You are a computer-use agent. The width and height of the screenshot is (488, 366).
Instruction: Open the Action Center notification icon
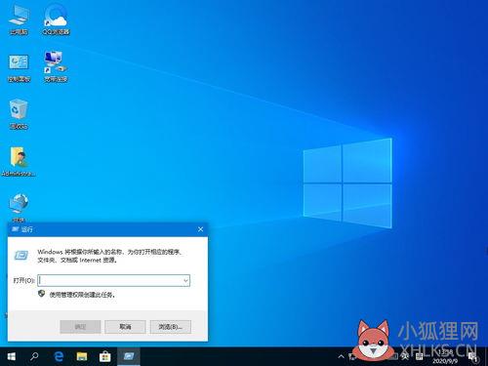point(473,357)
